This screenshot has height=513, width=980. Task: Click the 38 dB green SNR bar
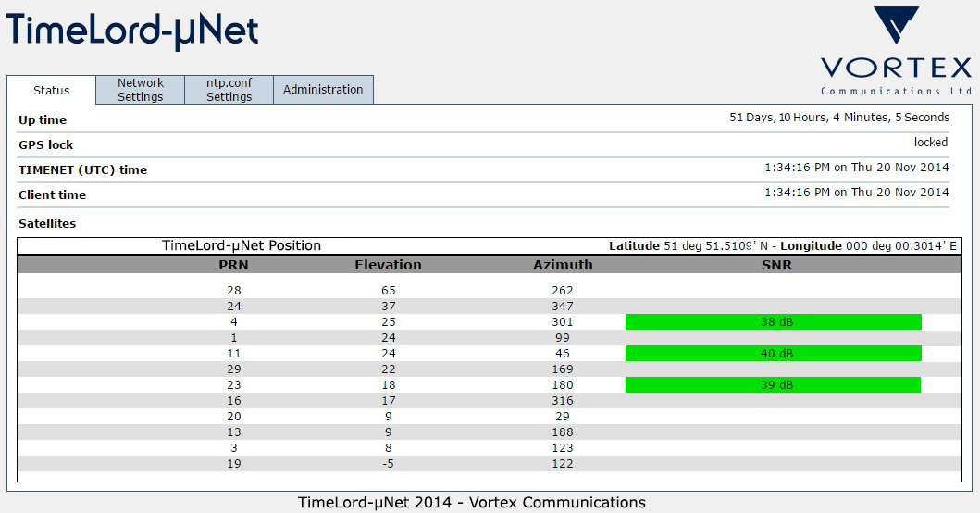click(773, 322)
